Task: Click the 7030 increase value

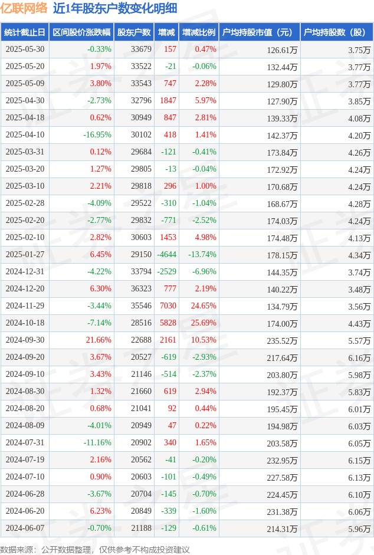Action: click(168, 306)
